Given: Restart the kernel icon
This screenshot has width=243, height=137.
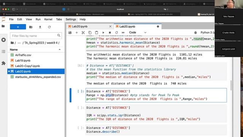Looking at the screenshot, I should coord(117,33).
